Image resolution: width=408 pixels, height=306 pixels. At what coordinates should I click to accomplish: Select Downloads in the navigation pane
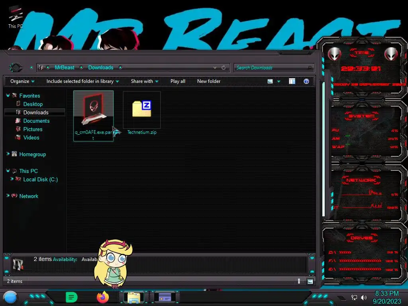(35, 112)
